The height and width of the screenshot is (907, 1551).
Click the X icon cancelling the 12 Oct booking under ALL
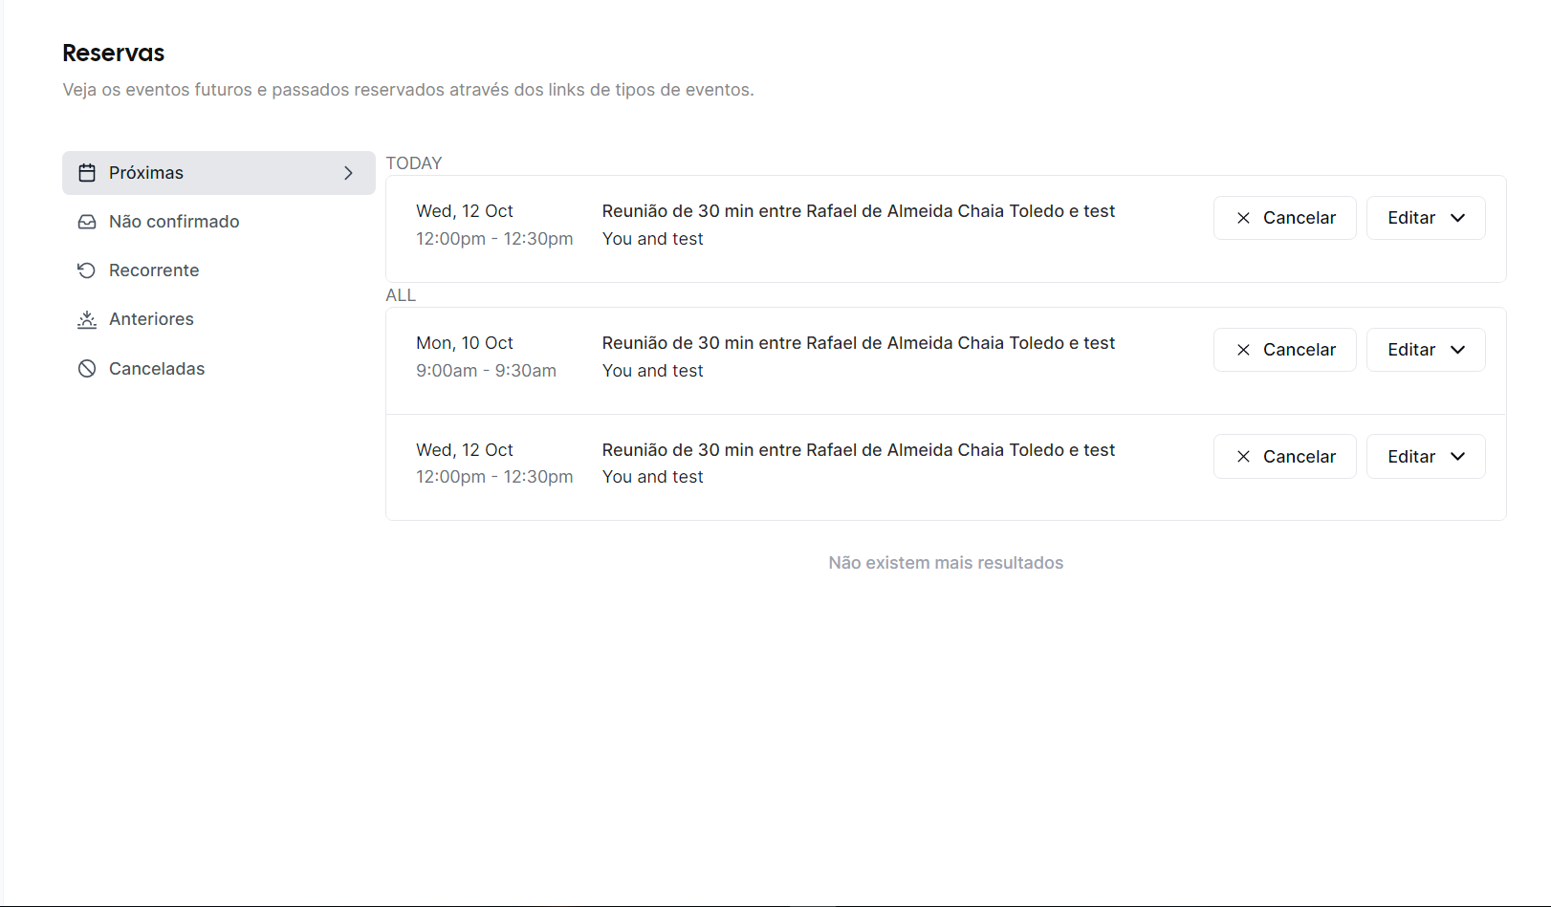coord(1243,456)
